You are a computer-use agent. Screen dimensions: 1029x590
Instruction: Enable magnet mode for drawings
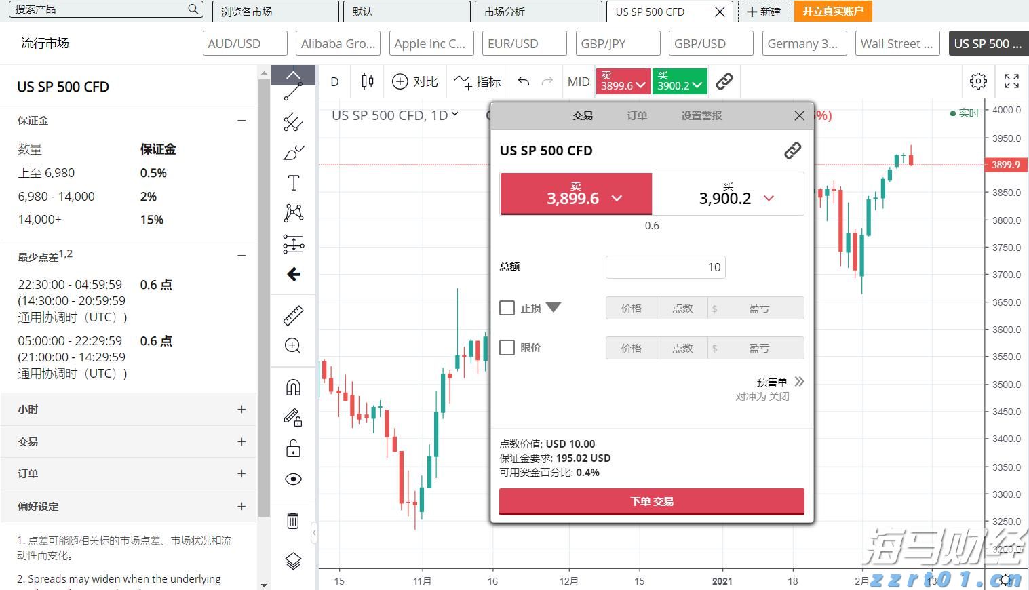point(293,387)
